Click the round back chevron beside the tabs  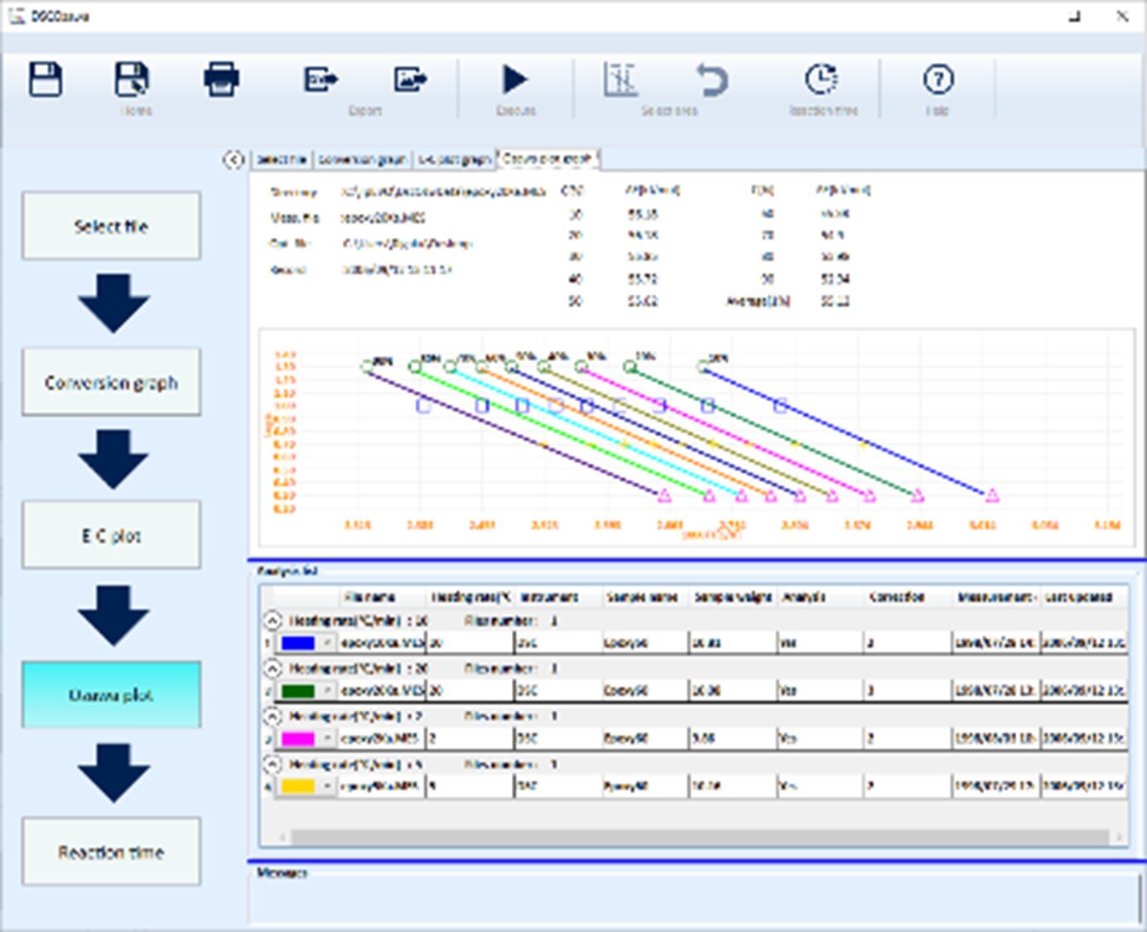pos(234,159)
